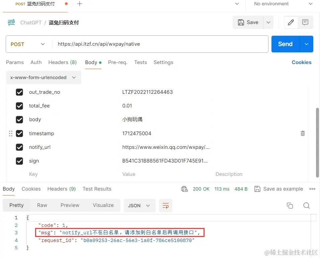Open response Headers (9) tab
Viewport: 320px width, 258px height.
pos(62,189)
